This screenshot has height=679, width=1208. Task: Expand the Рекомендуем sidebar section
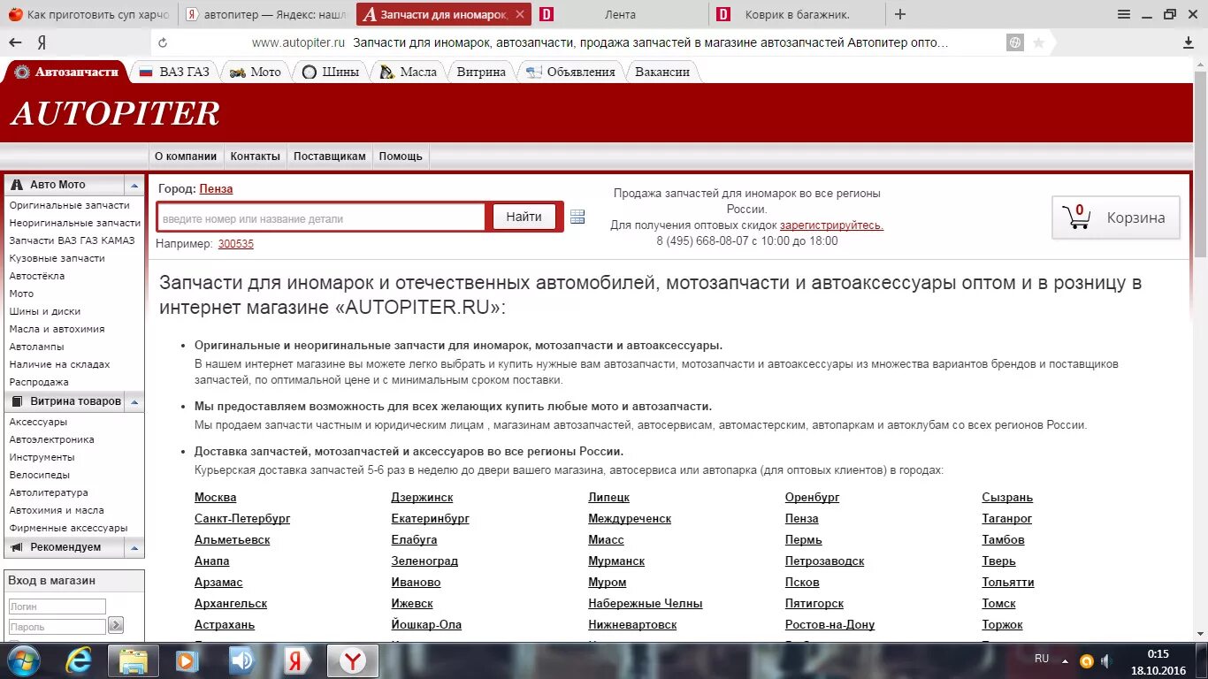click(x=134, y=547)
